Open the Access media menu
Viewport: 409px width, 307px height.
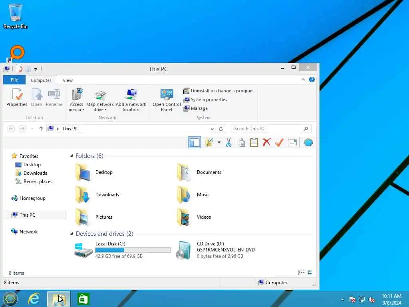(76, 100)
